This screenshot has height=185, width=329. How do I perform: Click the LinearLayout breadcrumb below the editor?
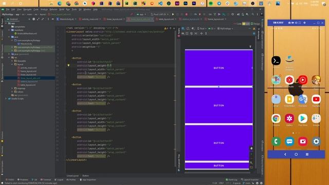click(72, 176)
